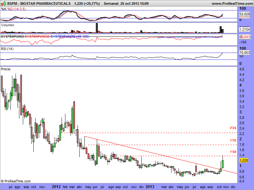Click the 2'24 resistance level label
This screenshot has height=190, width=254.
[x=233, y=128]
